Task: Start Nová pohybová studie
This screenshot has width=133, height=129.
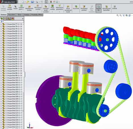Action: (x=68, y=9)
